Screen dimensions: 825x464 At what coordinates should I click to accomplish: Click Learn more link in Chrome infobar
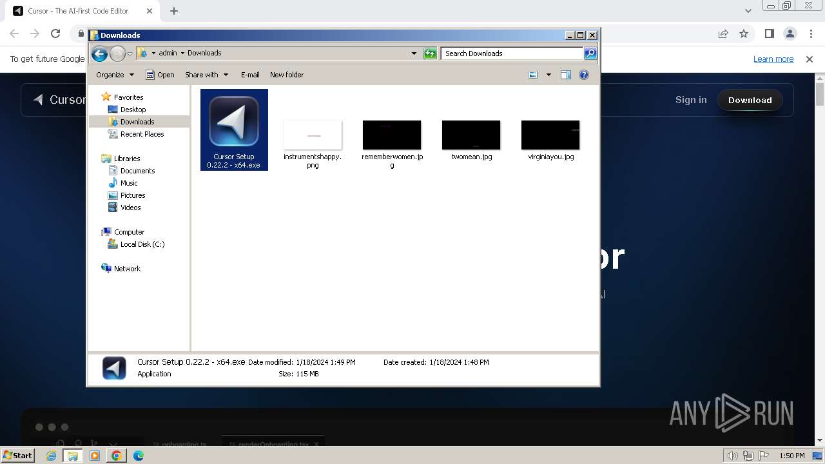pyautogui.click(x=773, y=59)
